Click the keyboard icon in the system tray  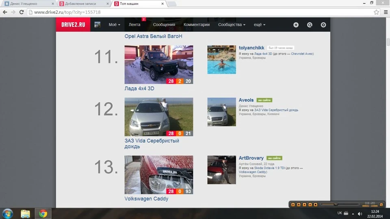tap(346, 213)
